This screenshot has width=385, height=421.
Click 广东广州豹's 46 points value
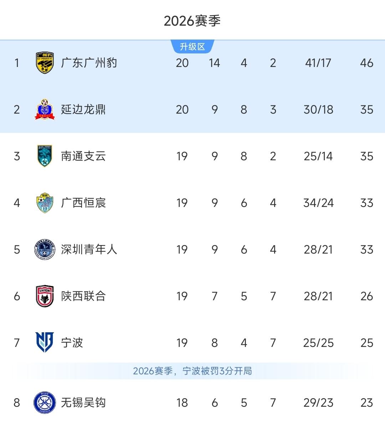coord(367,63)
